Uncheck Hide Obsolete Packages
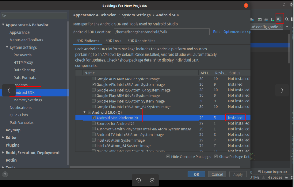This screenshot has width=294, height=187. tap(168, 156)
